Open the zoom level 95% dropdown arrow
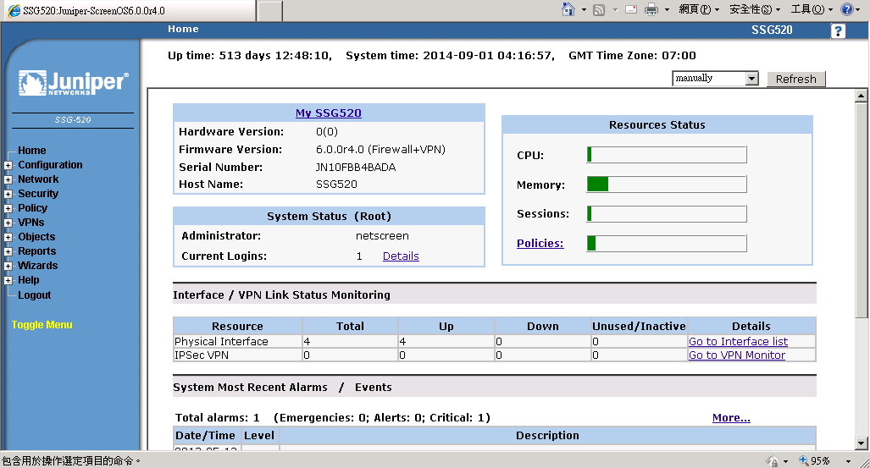The width and height of the screenshot is (870, 468). [x=848, y=460]
